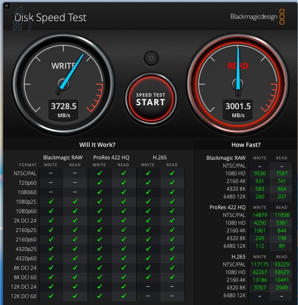Click Blackmagic RAW 1080 HD read value 7587

click(282, 173)
